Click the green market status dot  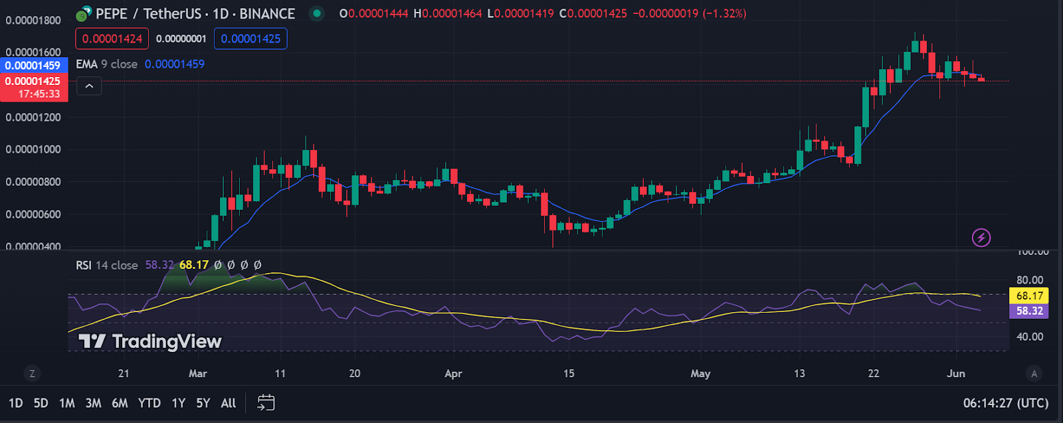pyautogui.click(x=317, y=13)
